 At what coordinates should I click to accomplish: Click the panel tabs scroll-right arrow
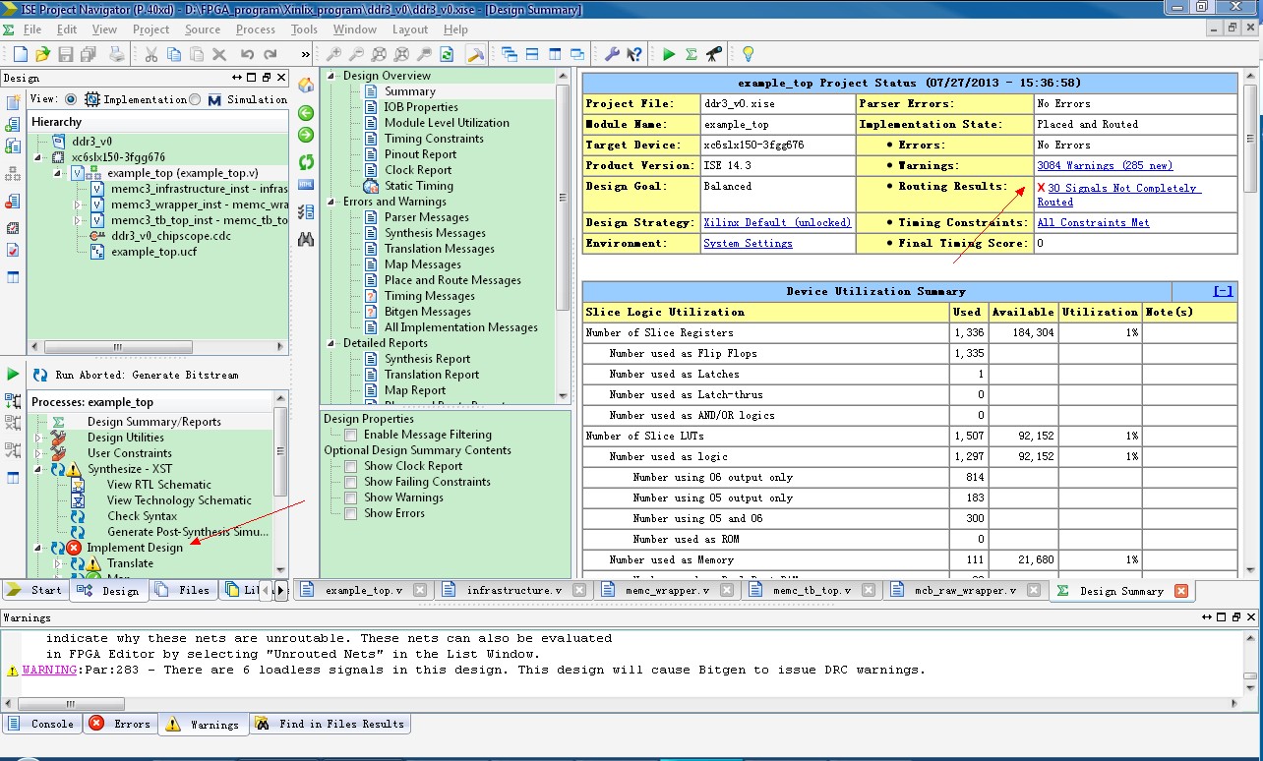(x=280, y=590)
